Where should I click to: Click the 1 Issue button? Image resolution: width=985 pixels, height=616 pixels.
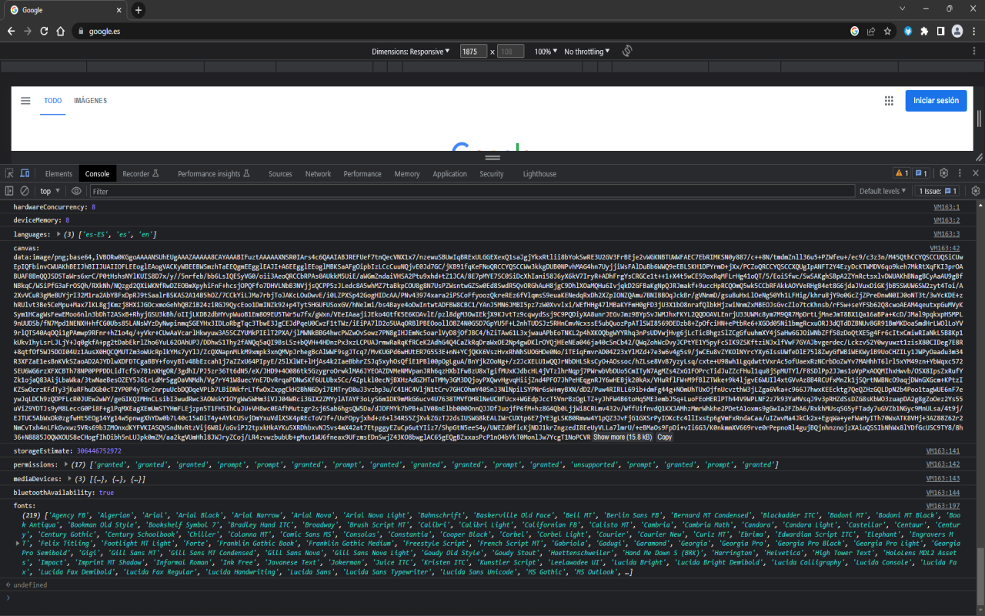938,191
